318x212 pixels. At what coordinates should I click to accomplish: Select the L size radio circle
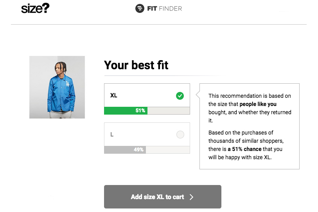click(x=180, y=135)
